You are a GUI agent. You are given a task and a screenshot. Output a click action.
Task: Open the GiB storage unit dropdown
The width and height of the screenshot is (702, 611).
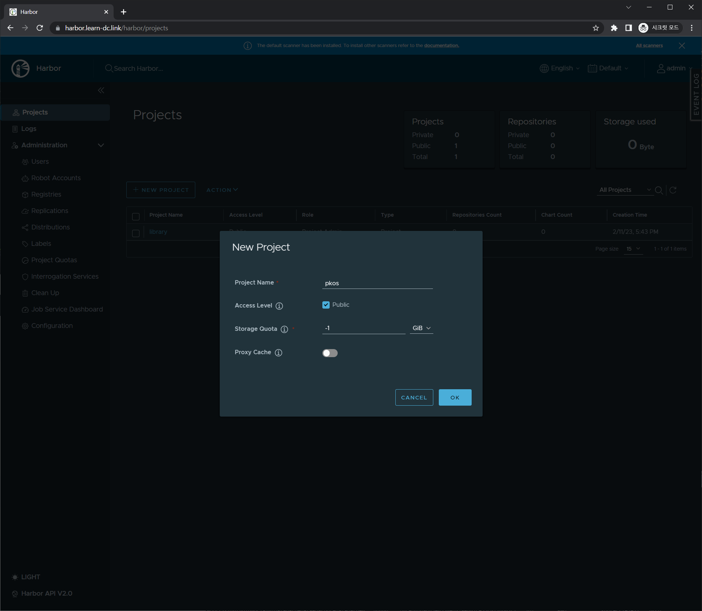click(422, 328)
